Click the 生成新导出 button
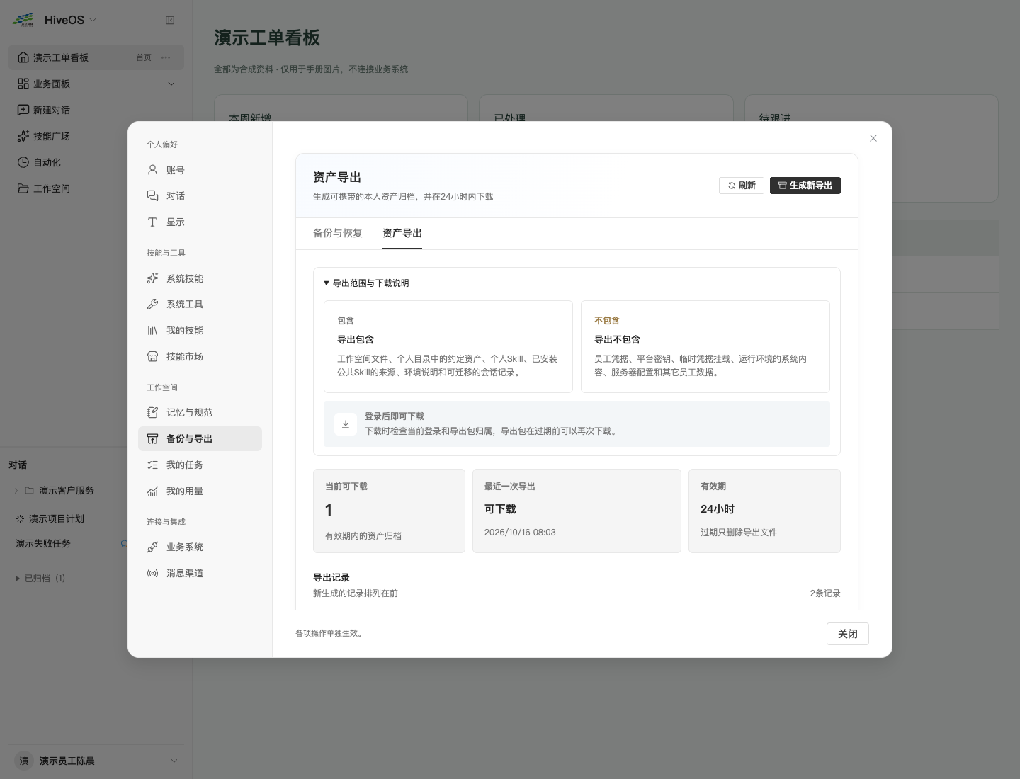 point(805,186)
